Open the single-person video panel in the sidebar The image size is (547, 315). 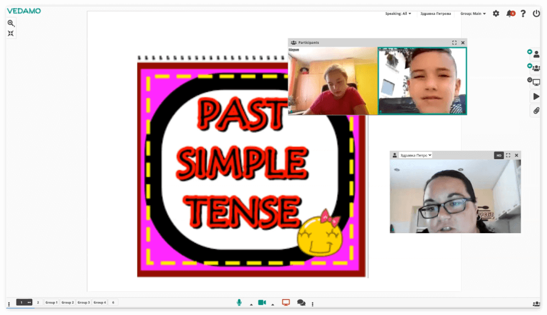(x=536, y=54)
